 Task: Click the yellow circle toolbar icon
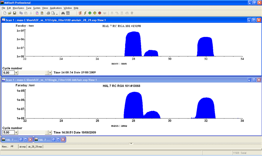(x=95, y=13)
